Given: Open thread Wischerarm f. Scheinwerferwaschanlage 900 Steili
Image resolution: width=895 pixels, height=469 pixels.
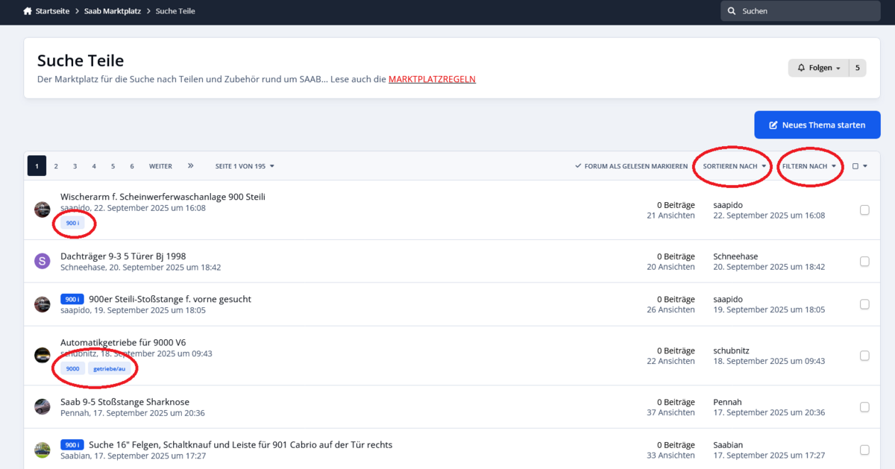Looking at the screenshot, I should (163, 197).
